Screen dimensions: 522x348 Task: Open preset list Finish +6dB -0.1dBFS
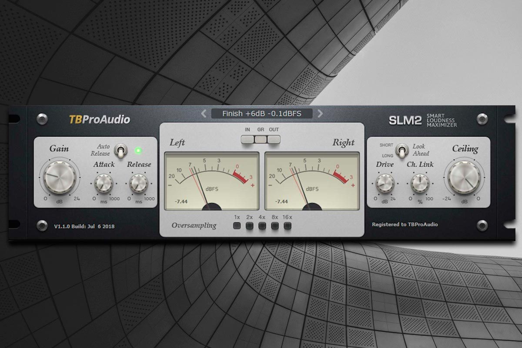(x=262, y=114)
